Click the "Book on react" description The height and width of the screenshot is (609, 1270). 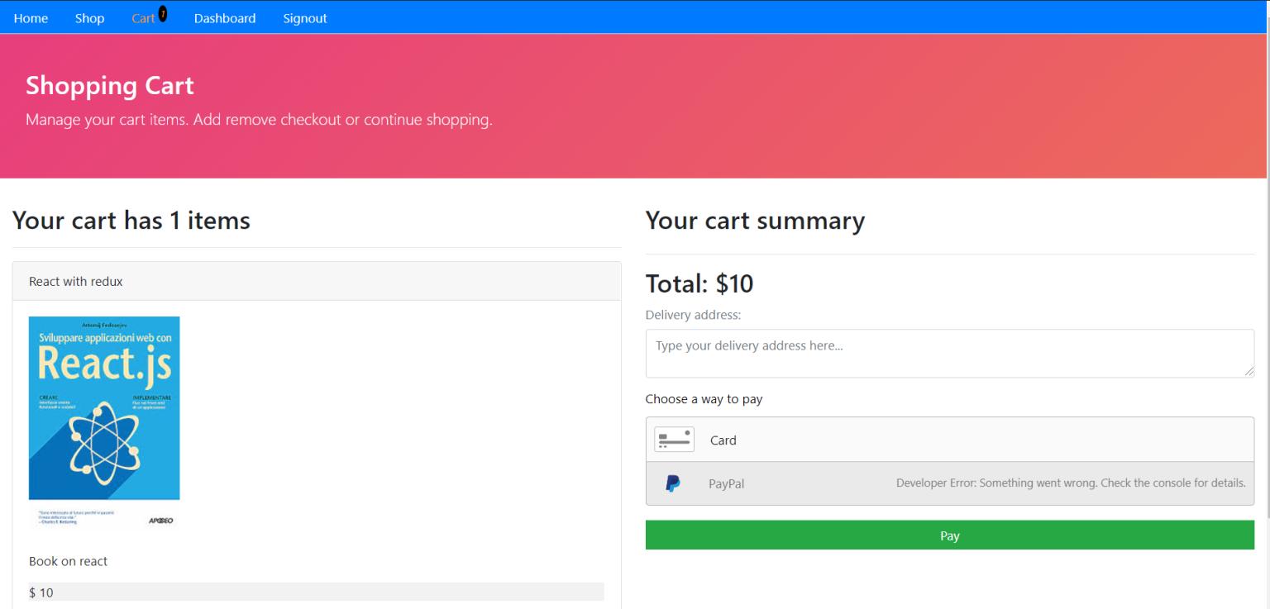69,561
